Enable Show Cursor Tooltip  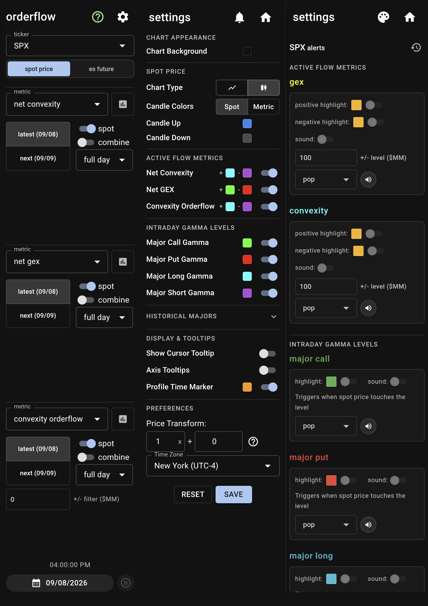pyautogui.click(x=267, y=354)
